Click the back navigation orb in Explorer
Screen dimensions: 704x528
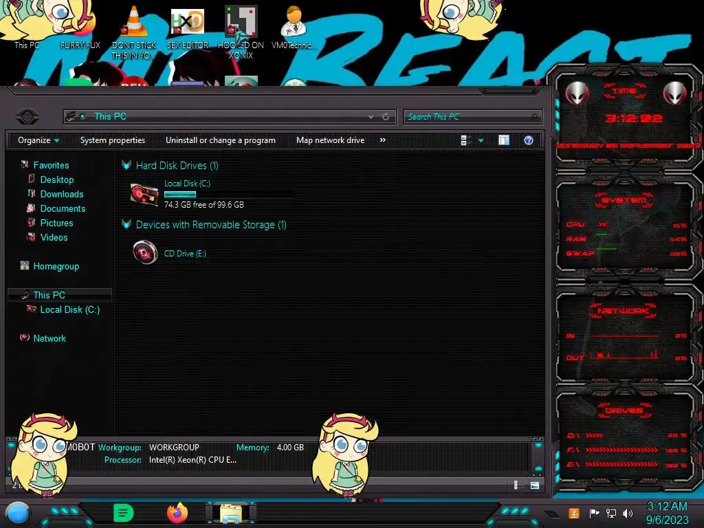27,117
